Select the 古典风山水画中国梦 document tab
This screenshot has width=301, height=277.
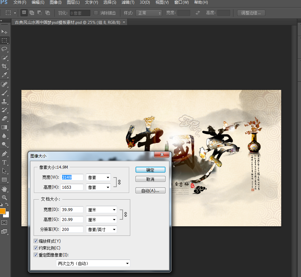tap(67, 22)
